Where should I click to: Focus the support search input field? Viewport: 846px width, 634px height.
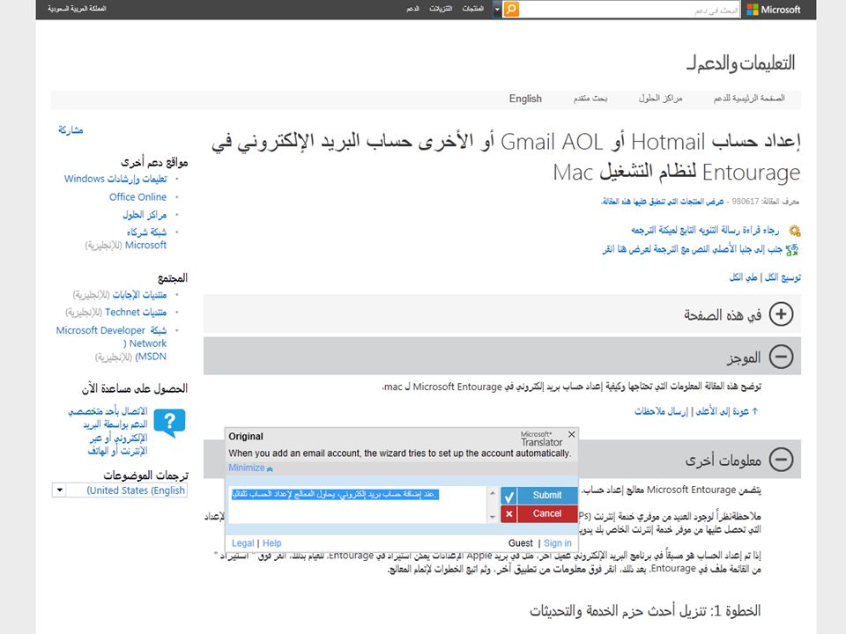pos(630,10)
